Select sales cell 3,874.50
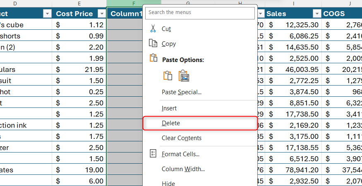 pyautogui.click(x=293, y=92)
